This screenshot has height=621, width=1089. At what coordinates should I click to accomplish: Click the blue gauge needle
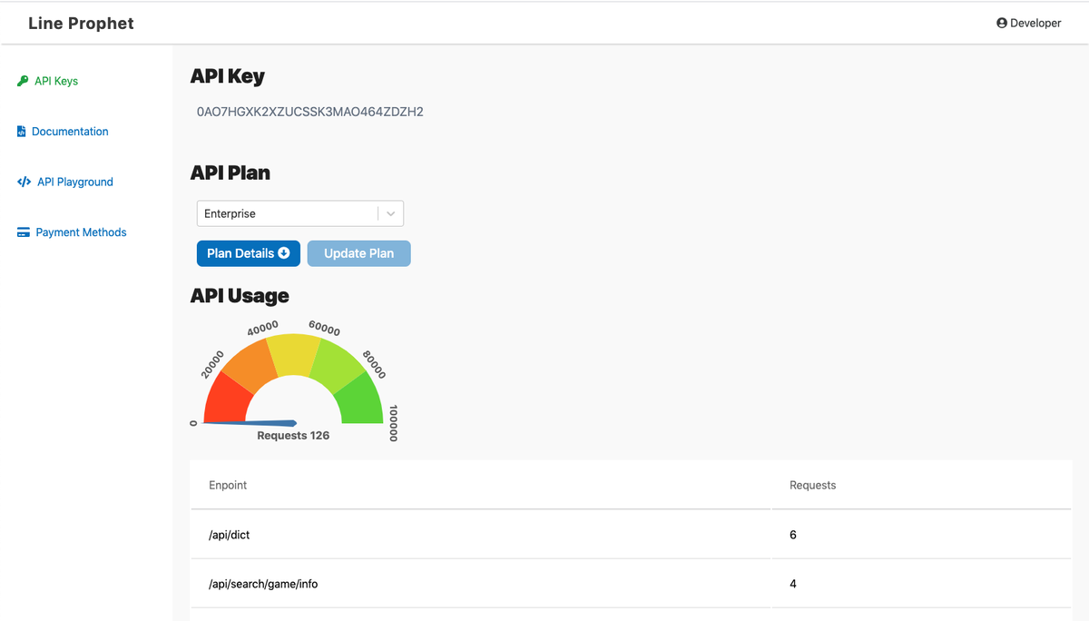pos(250,422)
